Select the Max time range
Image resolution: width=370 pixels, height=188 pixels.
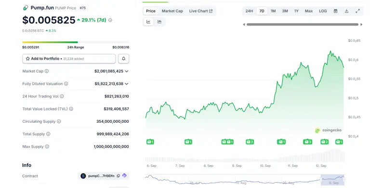309,11
